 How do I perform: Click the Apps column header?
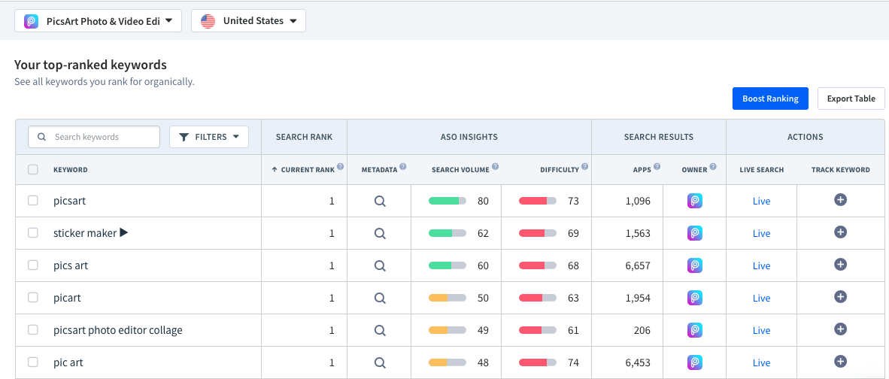pyautogui.click(x=642, y=169)
